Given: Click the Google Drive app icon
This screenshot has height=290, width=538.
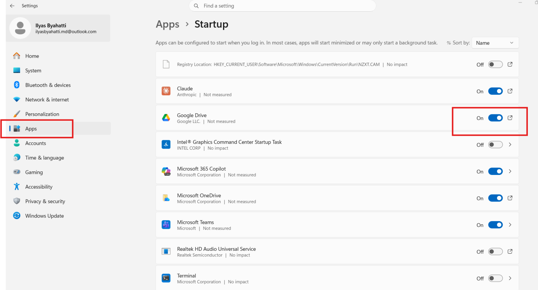Looking at the screenshot, I should point(166,118).
